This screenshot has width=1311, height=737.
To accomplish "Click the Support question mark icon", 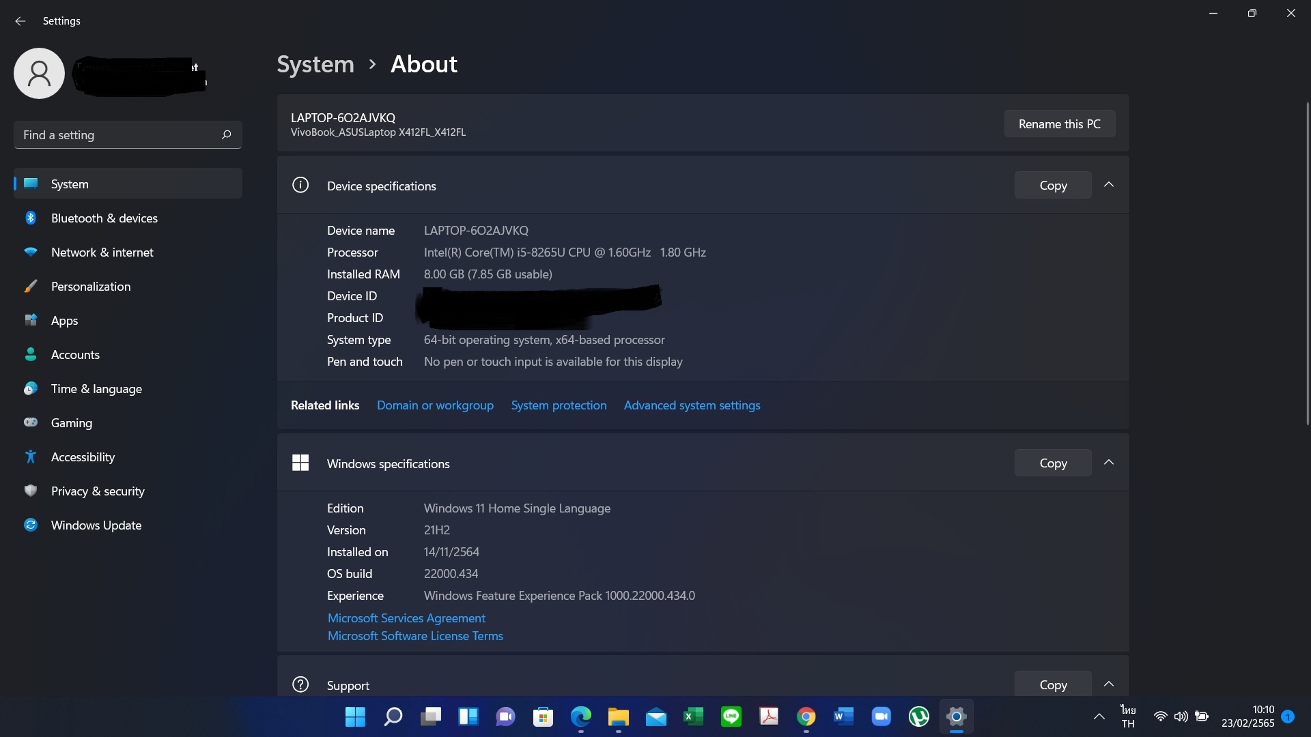I will (x=300, y=684).
